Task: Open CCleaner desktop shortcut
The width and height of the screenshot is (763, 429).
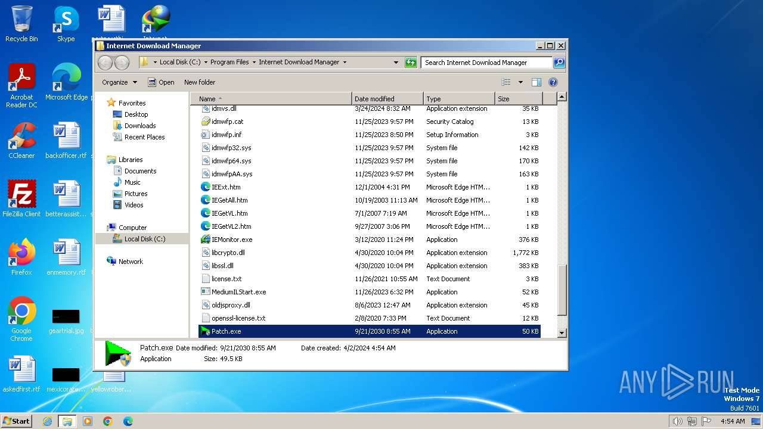Action: (21, 141)
